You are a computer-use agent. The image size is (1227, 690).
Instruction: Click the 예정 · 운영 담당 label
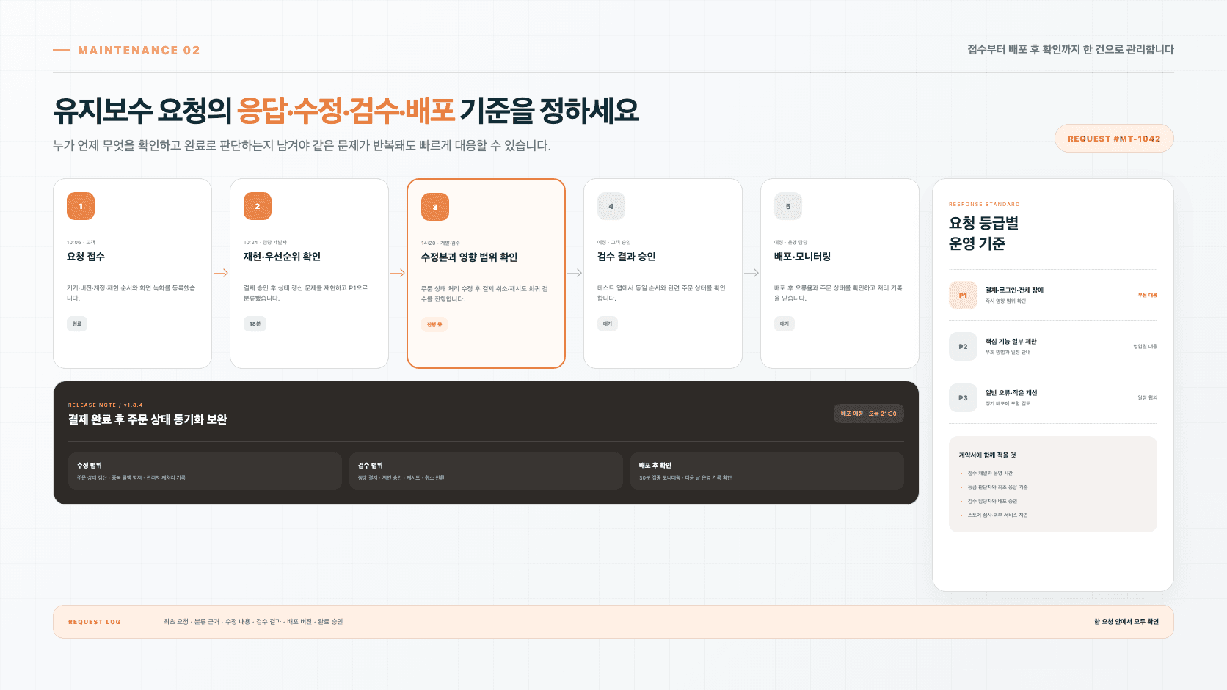pos(790,242)
